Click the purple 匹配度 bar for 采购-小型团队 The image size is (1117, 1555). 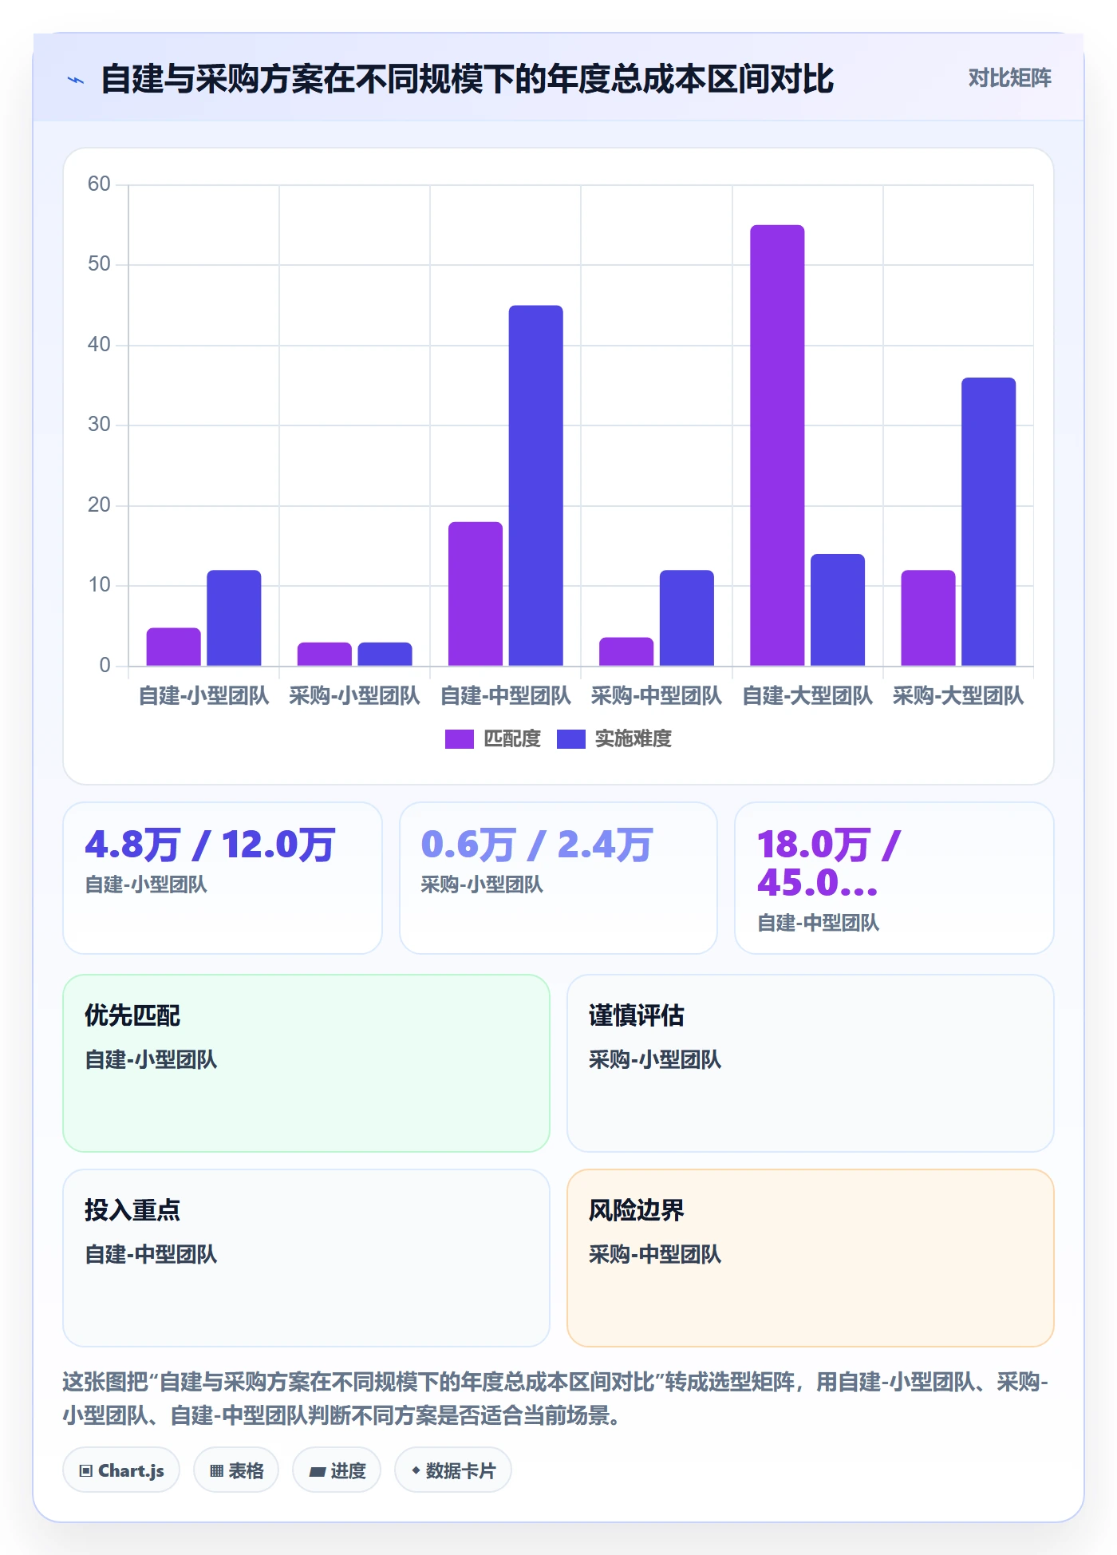(325, 654)
